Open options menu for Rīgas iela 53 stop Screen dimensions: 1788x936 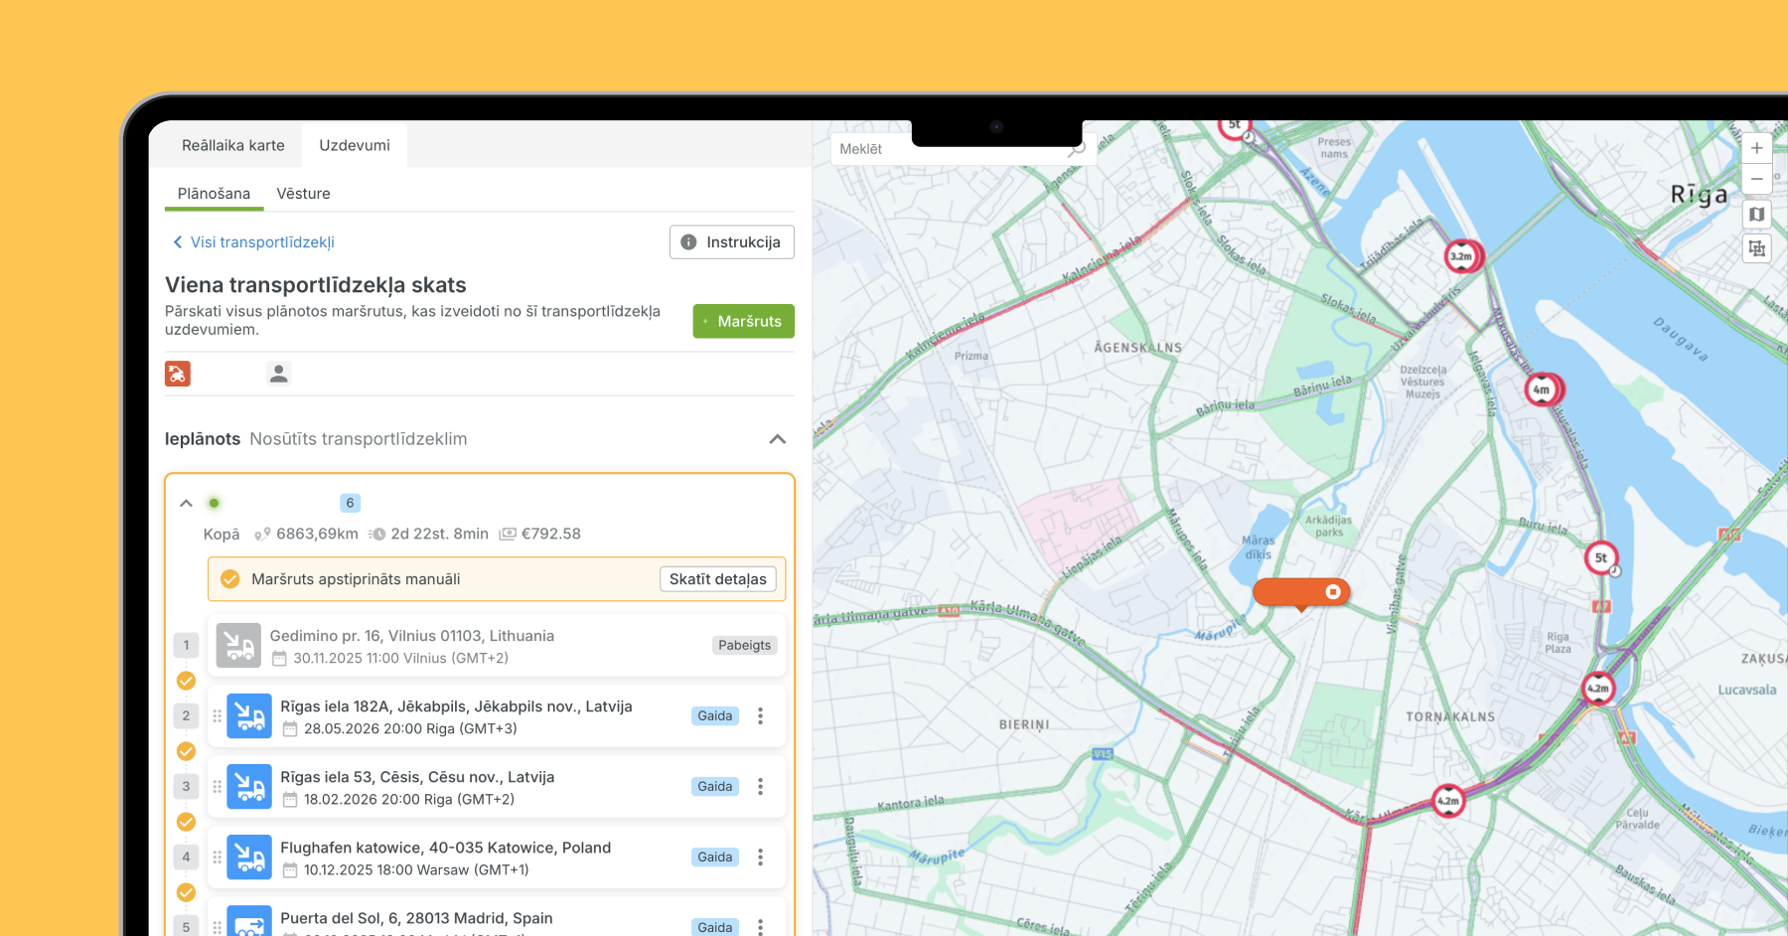tap(761, 787)
